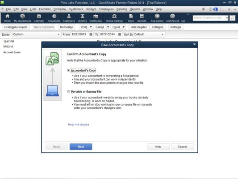Image resolution: width=238 pixels, height=179 pixels.
Task: Select the Accountant's Copy radio button
Action: [68, 70]
